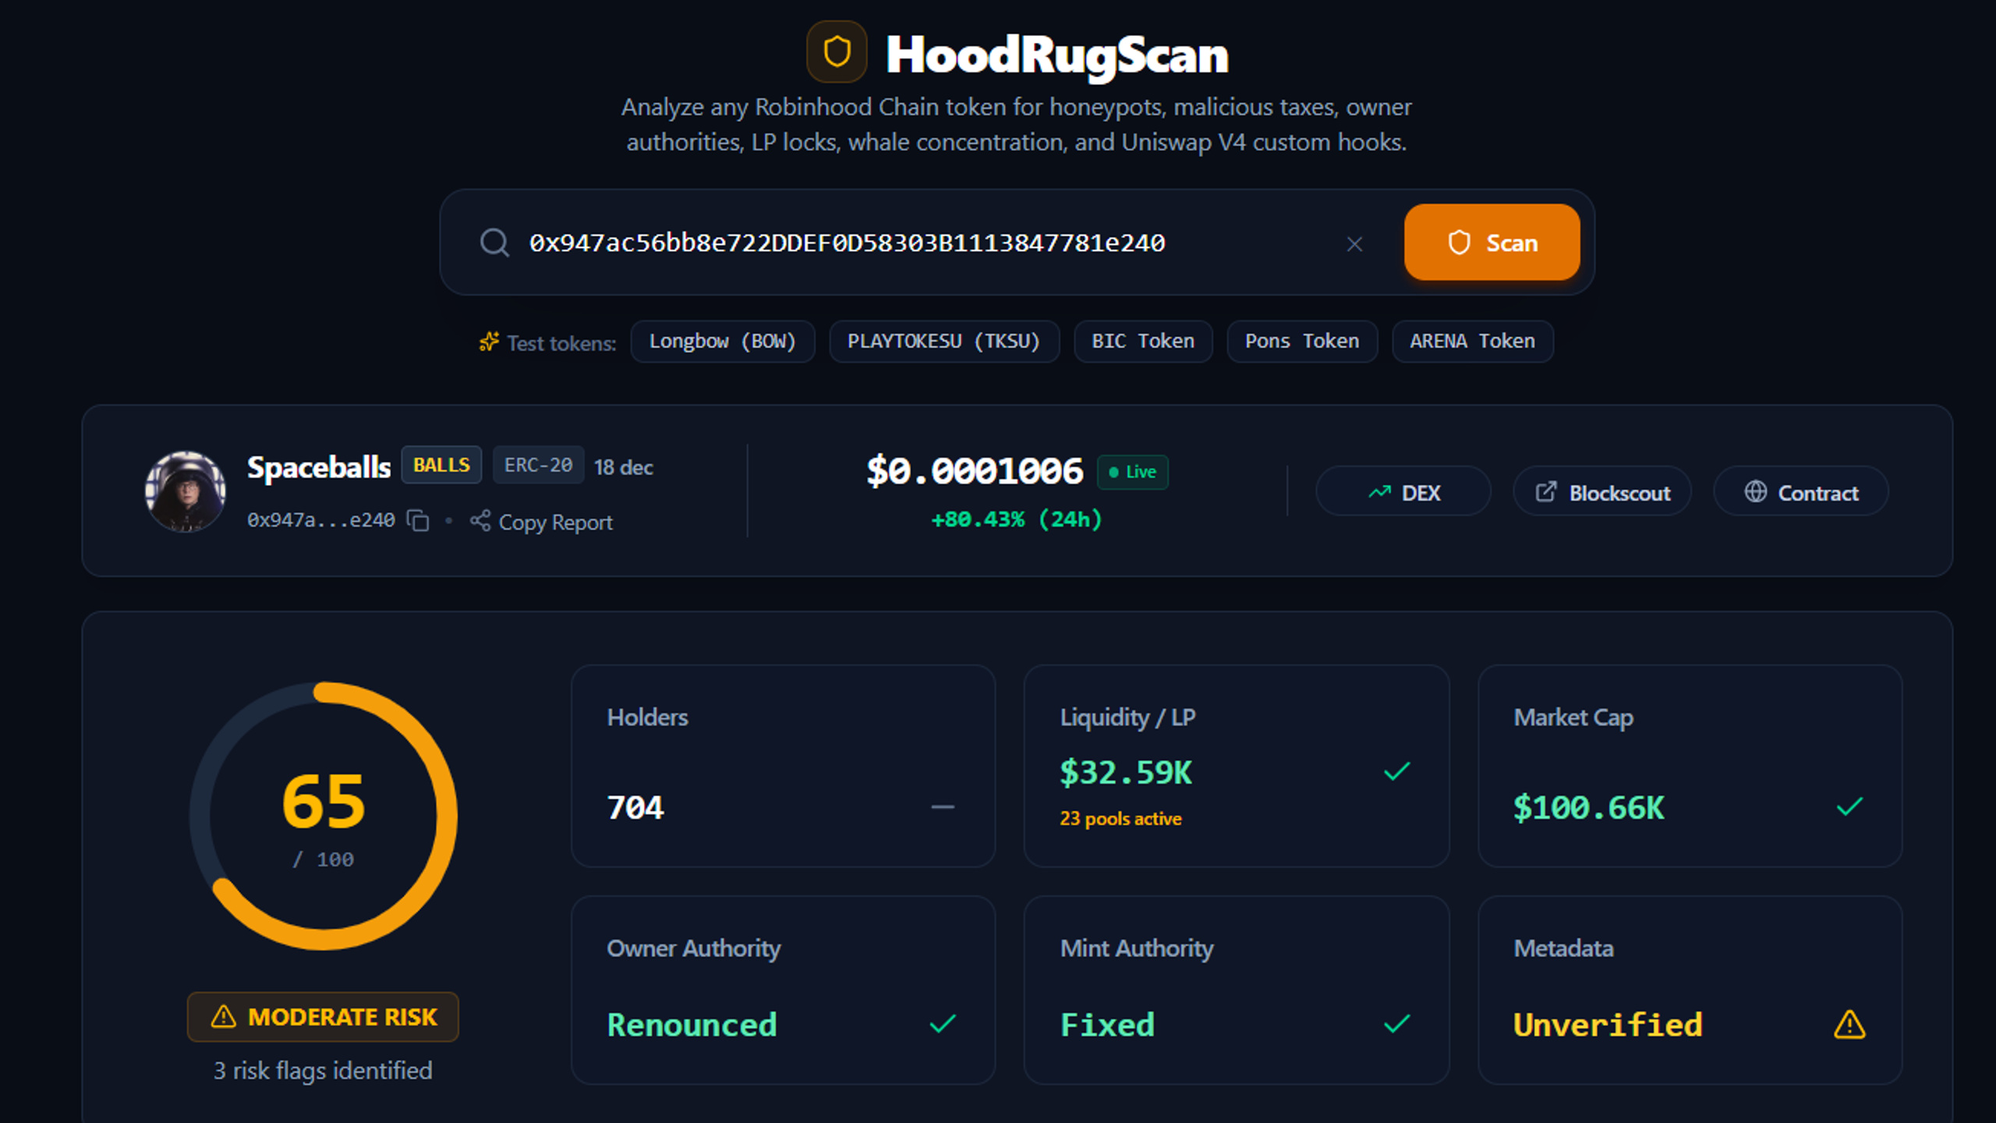Click the HoodRugScan shield logo icon
The width and height of the screenshot is (1996, 1123).
tap(837, 52)
